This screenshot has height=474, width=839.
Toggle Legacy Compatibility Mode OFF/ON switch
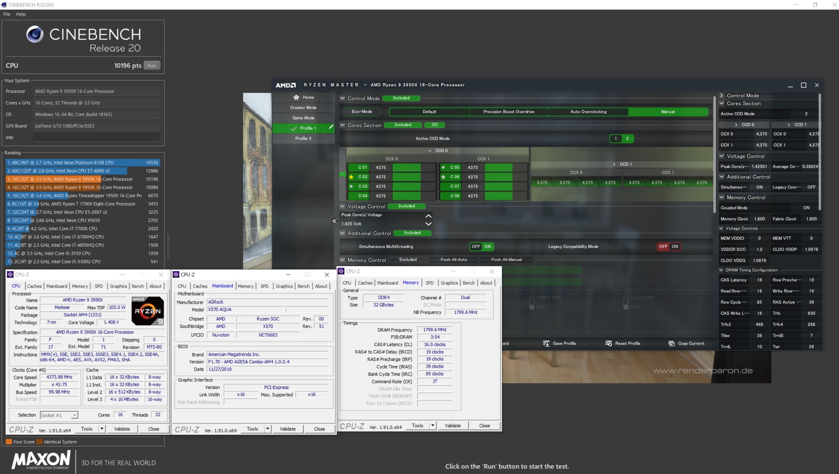pos(669,246)
